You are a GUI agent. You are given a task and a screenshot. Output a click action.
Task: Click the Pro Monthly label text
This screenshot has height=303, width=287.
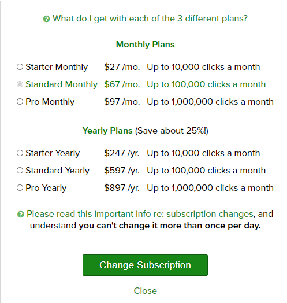(50, 102)
